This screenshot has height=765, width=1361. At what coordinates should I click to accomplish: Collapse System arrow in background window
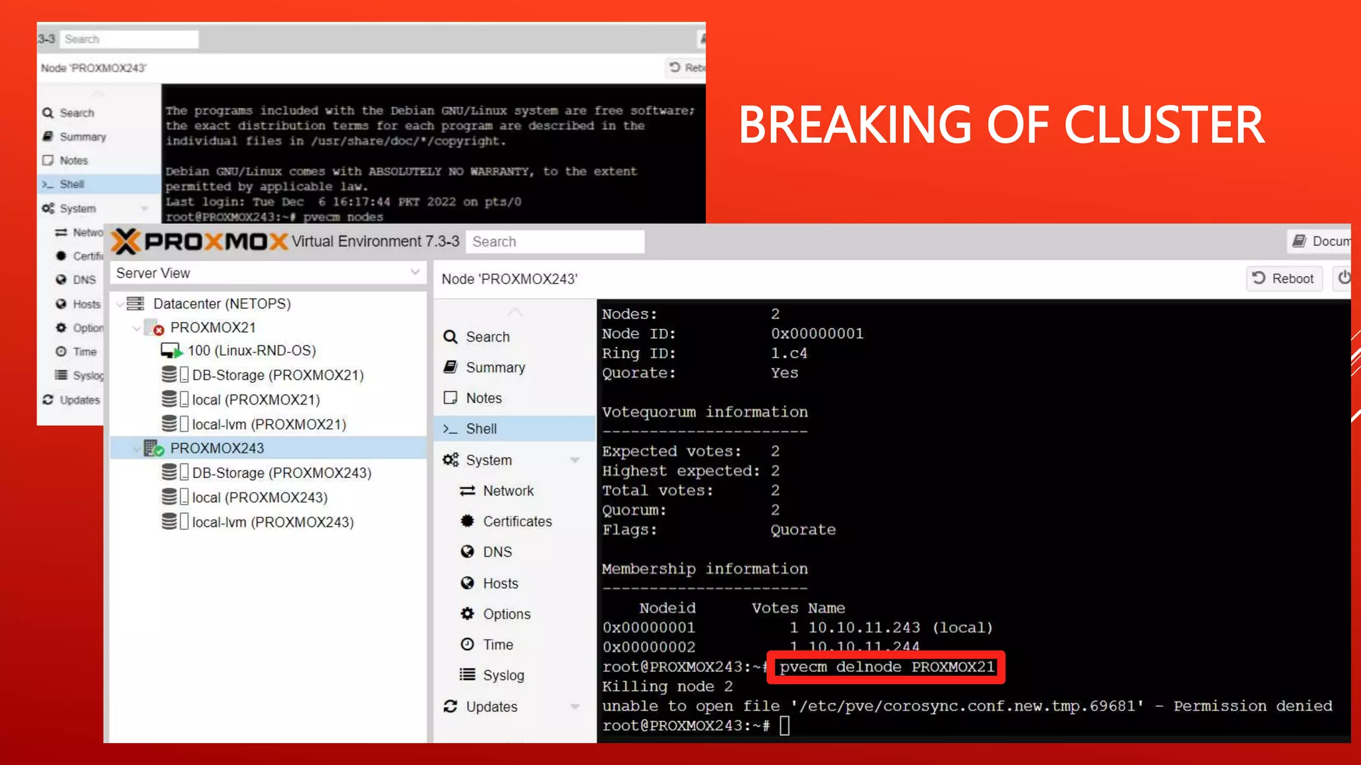(x=144, y=209)
